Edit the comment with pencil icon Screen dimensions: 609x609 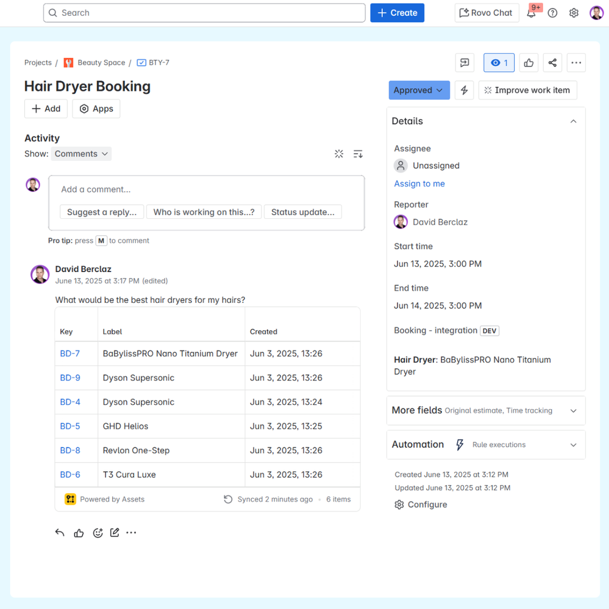114,532
